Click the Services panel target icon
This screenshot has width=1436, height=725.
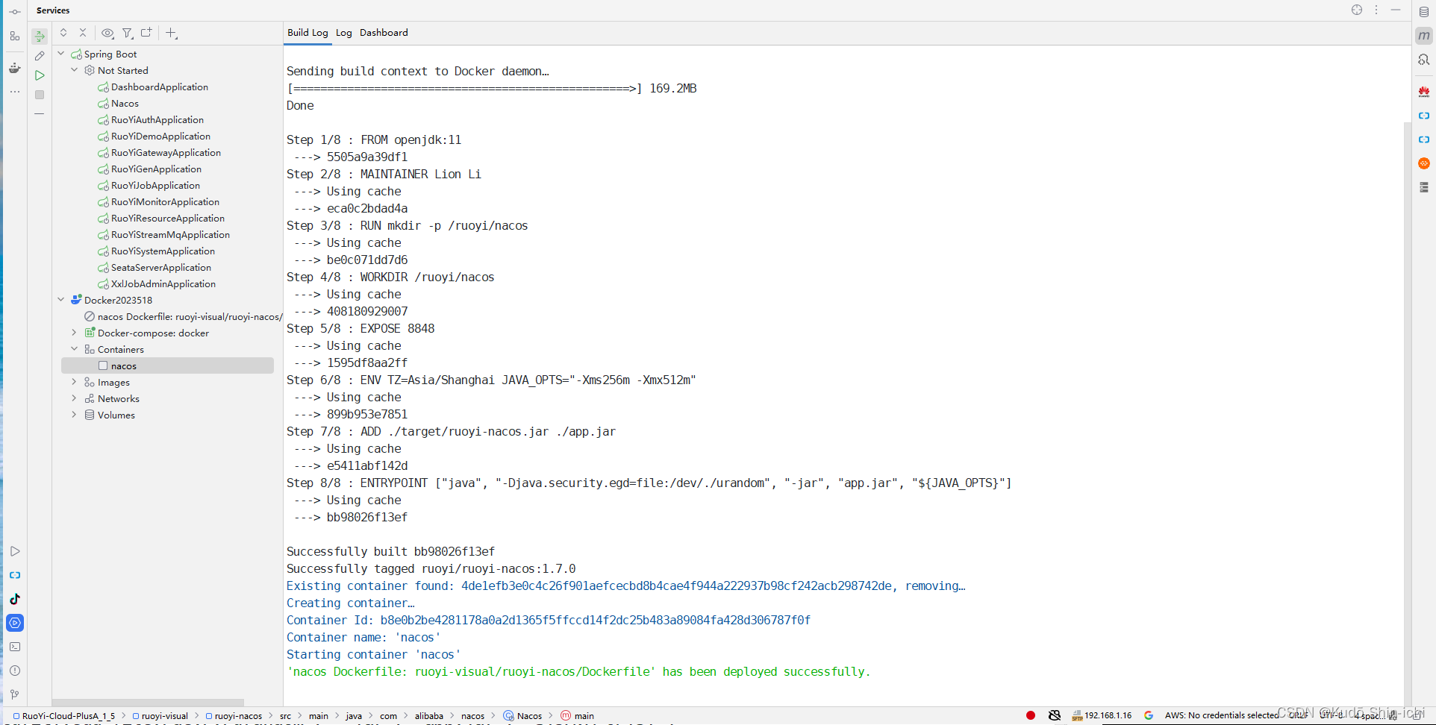pos(1357,10)
